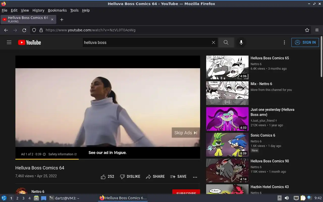Open the Mix - Nettro 6 thumbnail
The image size is (323, 202).
[227, 93]
